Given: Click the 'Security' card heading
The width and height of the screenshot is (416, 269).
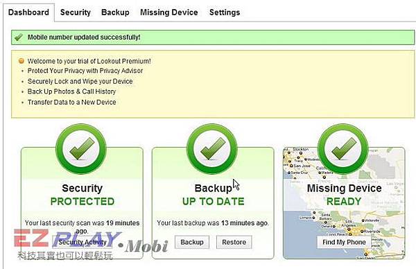Looking at the screenshot, I should click(82, 188).
